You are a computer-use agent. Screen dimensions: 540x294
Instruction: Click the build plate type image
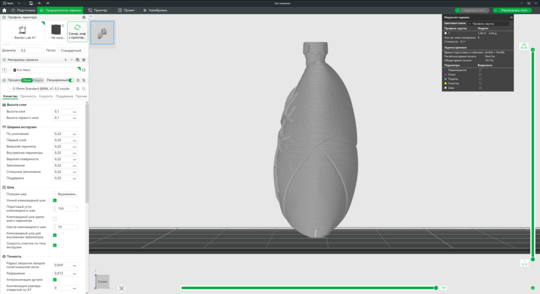pos(56,29)
